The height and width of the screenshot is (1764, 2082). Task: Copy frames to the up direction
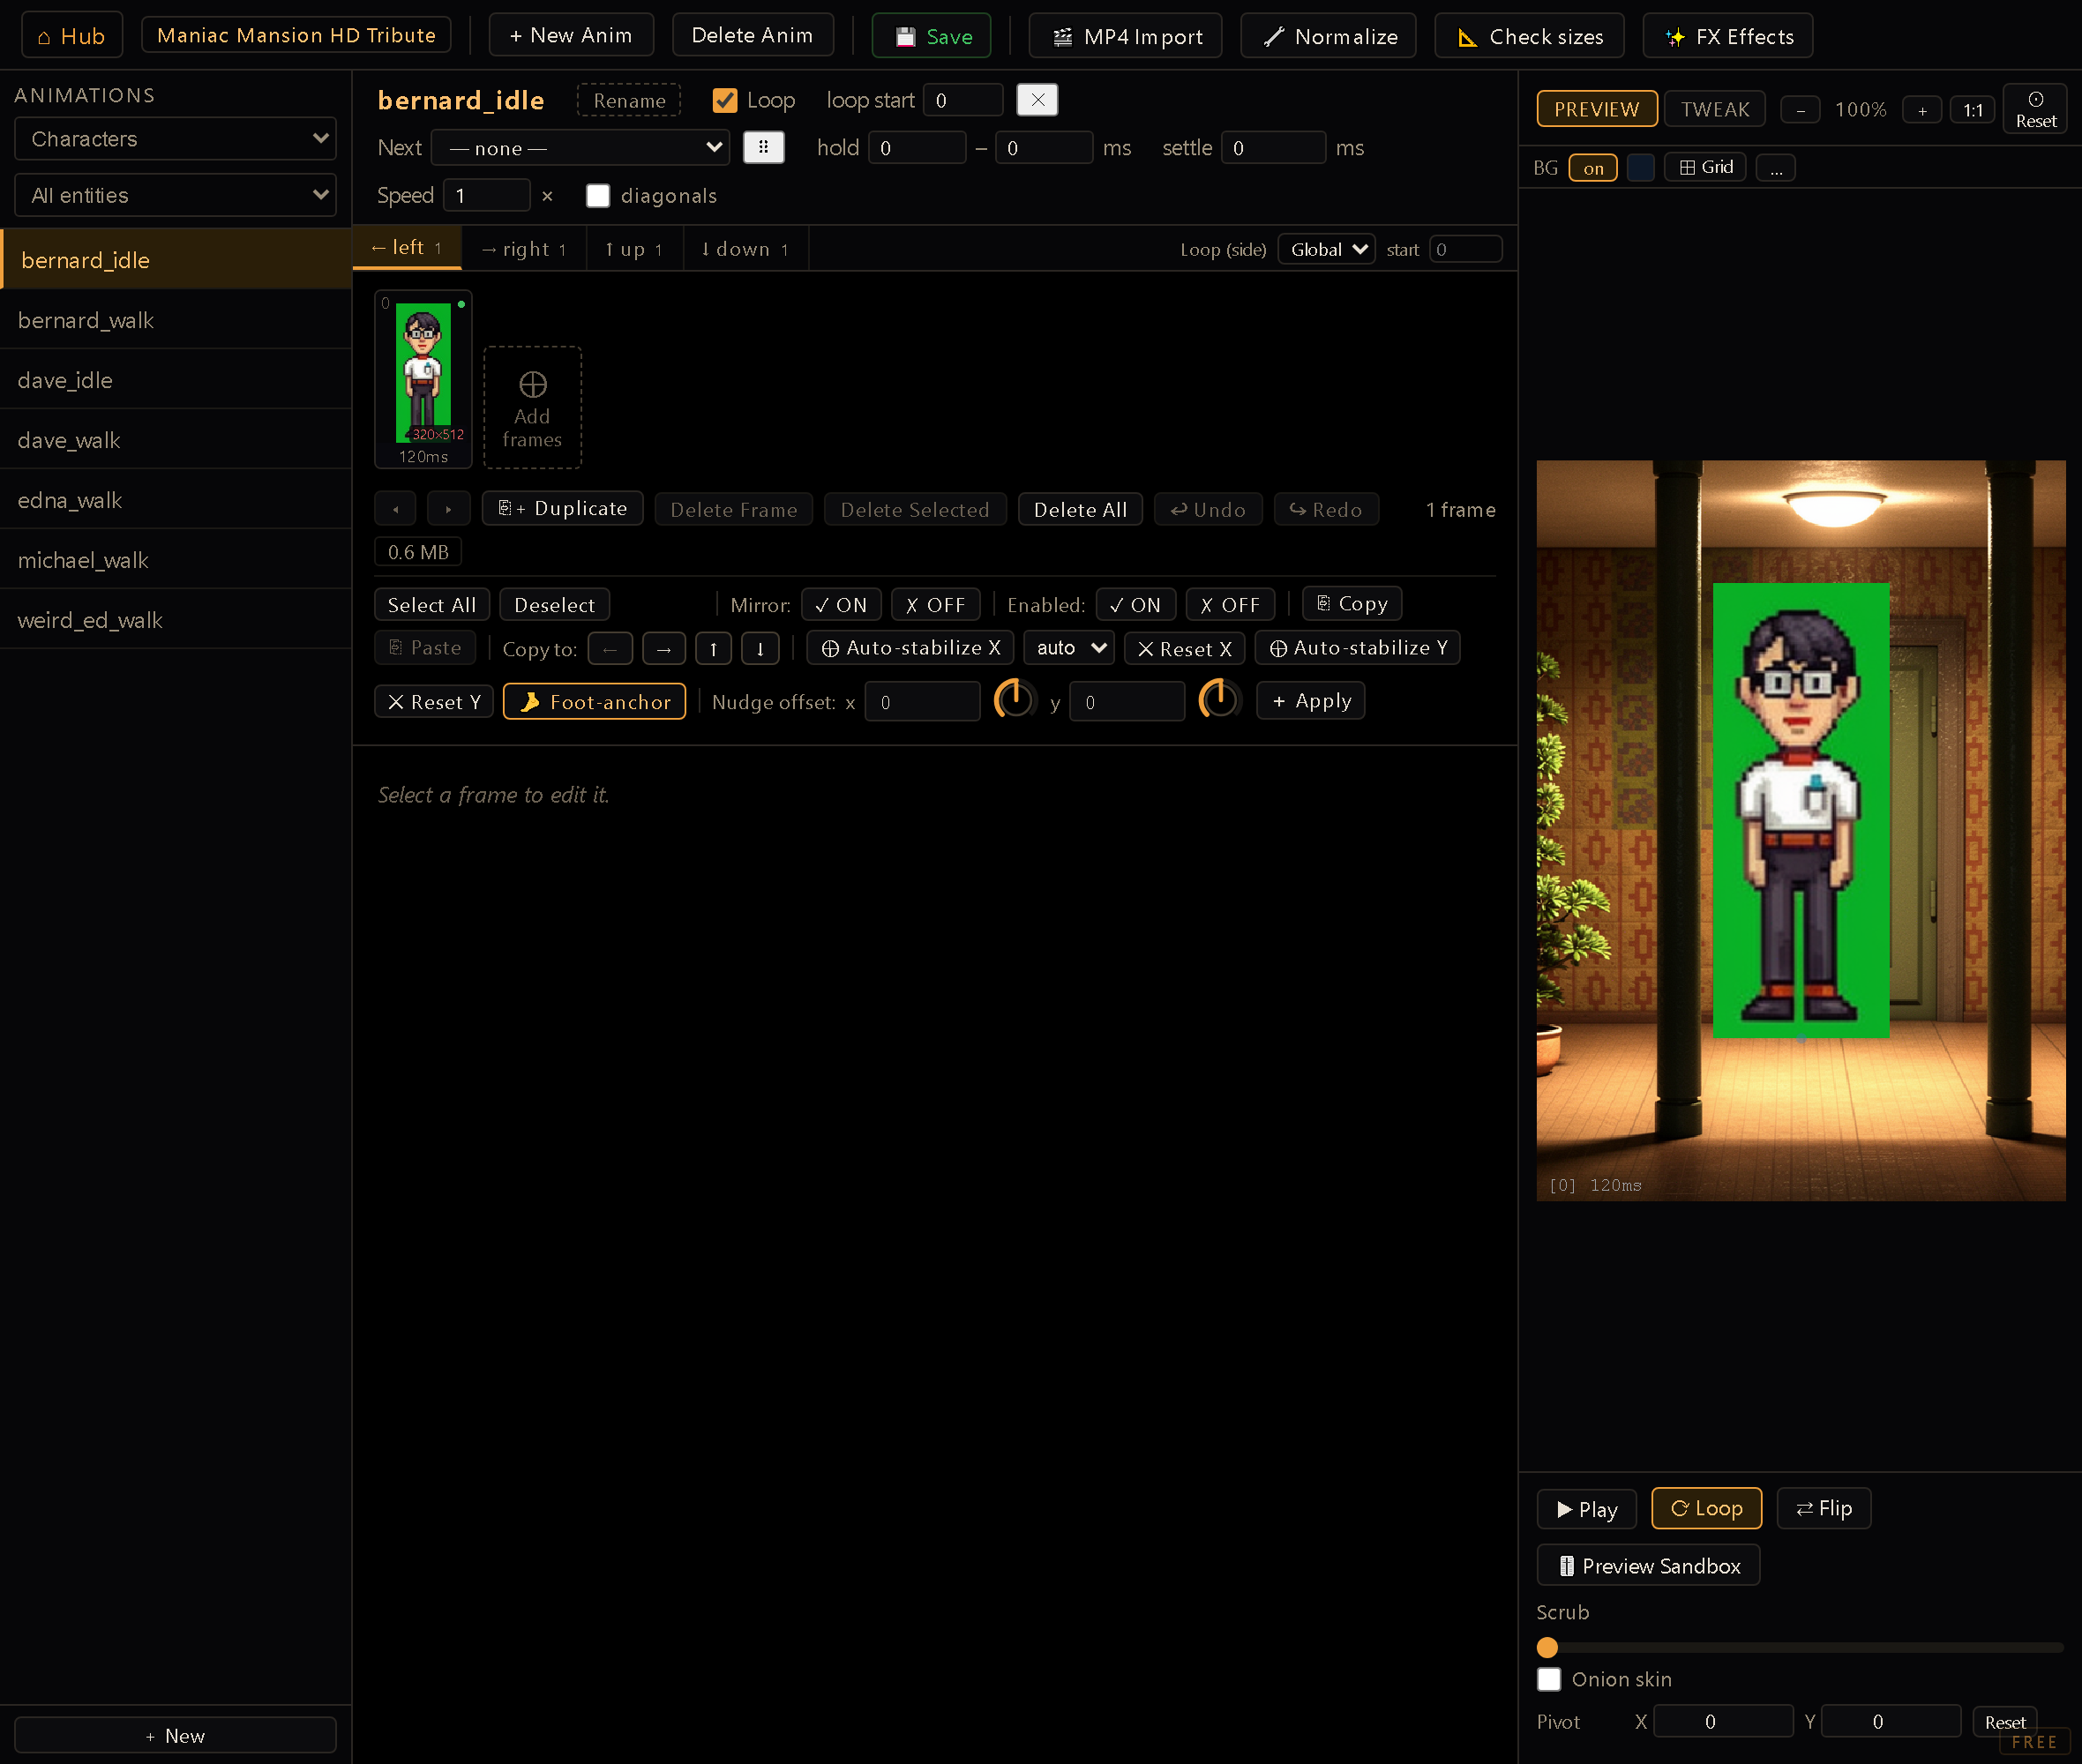[x=713, y=649]
